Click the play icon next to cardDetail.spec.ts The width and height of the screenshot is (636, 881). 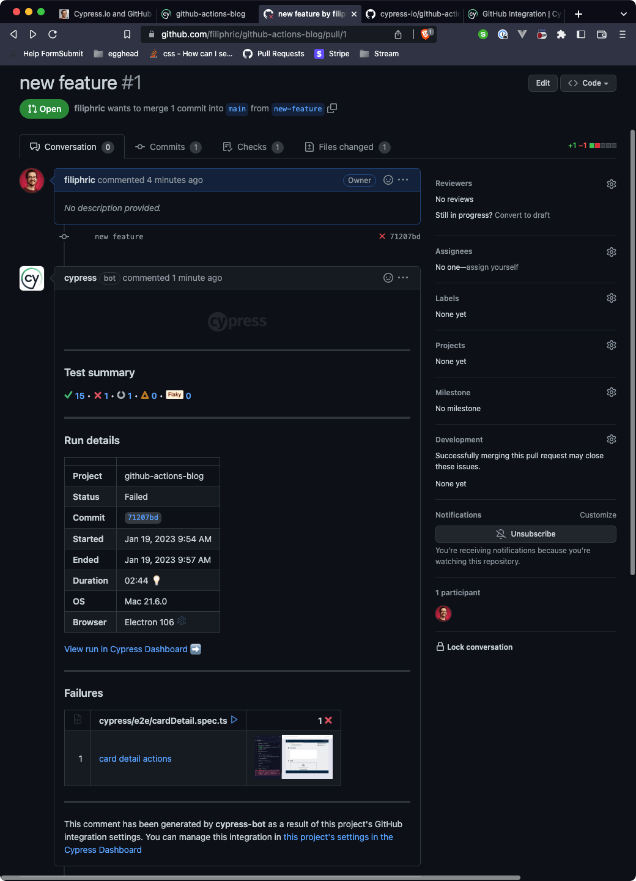(x=234, y=720)
